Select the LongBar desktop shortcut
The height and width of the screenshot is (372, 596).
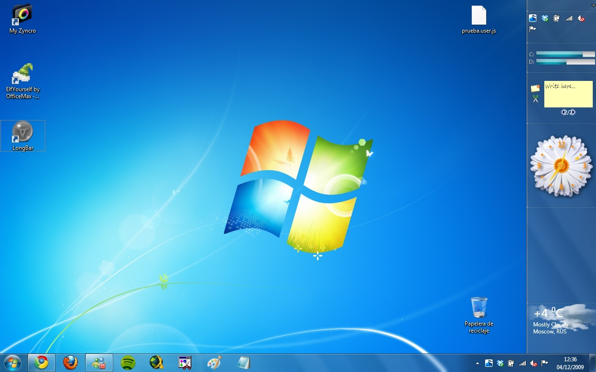[23, 135]
